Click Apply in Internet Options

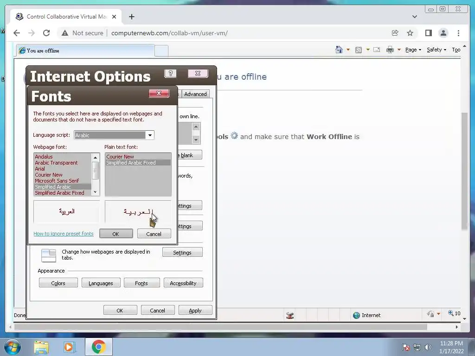[x=195, y=310]
